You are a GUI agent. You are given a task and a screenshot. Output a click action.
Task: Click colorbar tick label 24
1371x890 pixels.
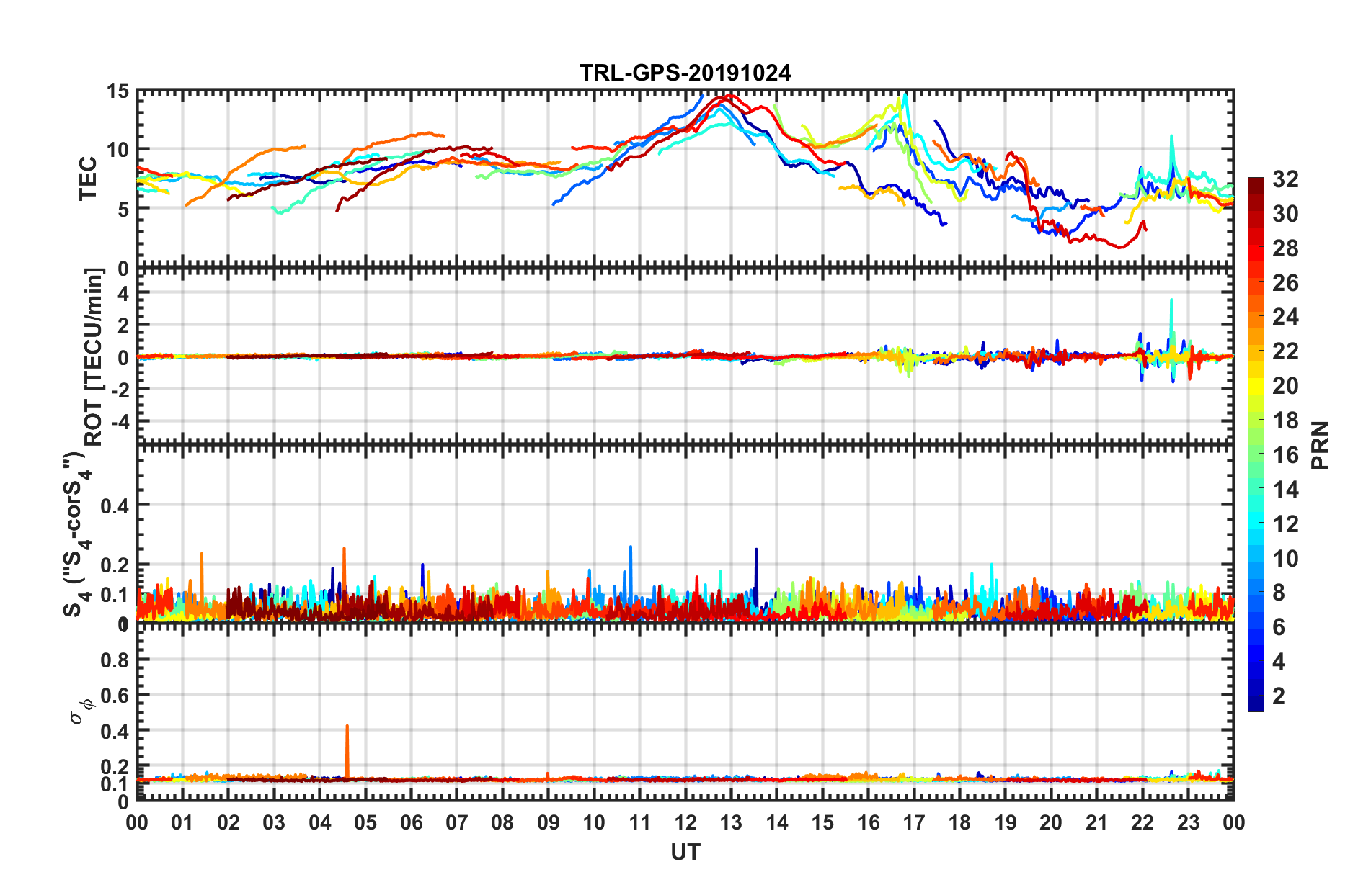pyautogui.click(x=1285, y=317)
